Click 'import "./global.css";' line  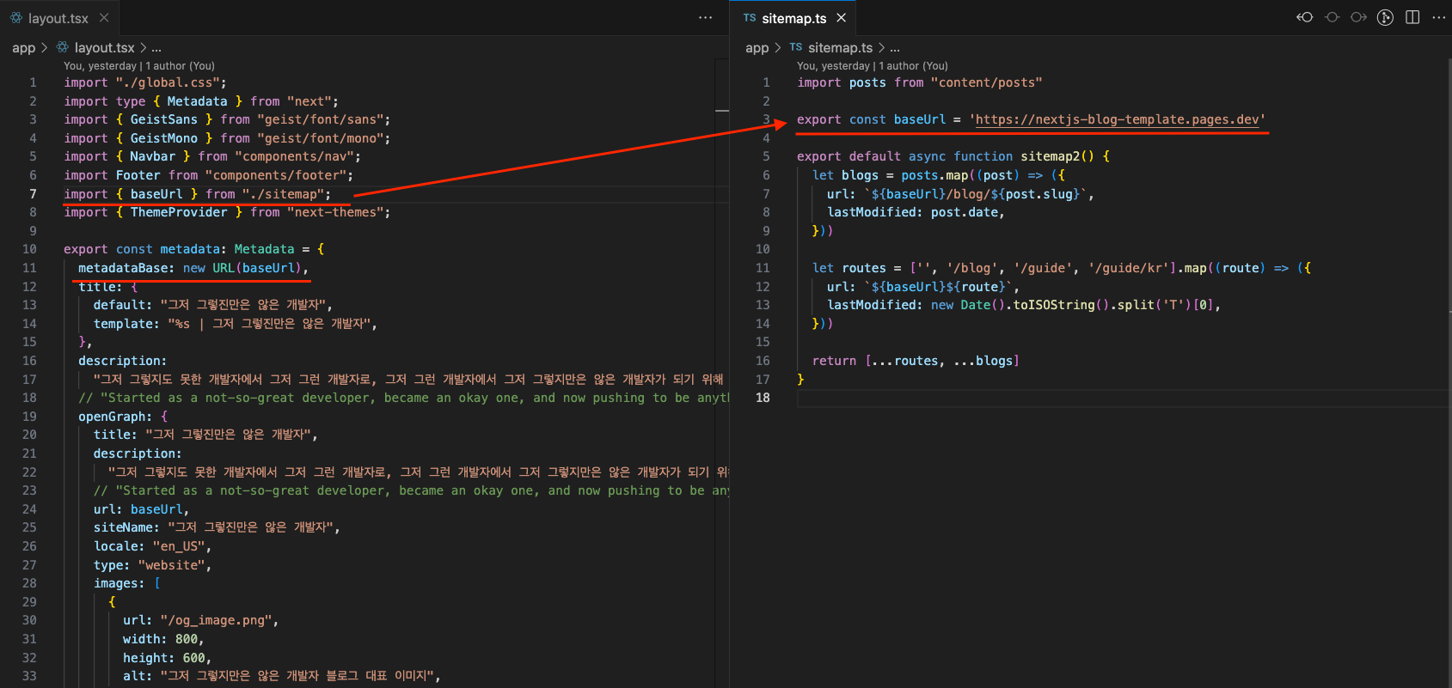point(144,82)
